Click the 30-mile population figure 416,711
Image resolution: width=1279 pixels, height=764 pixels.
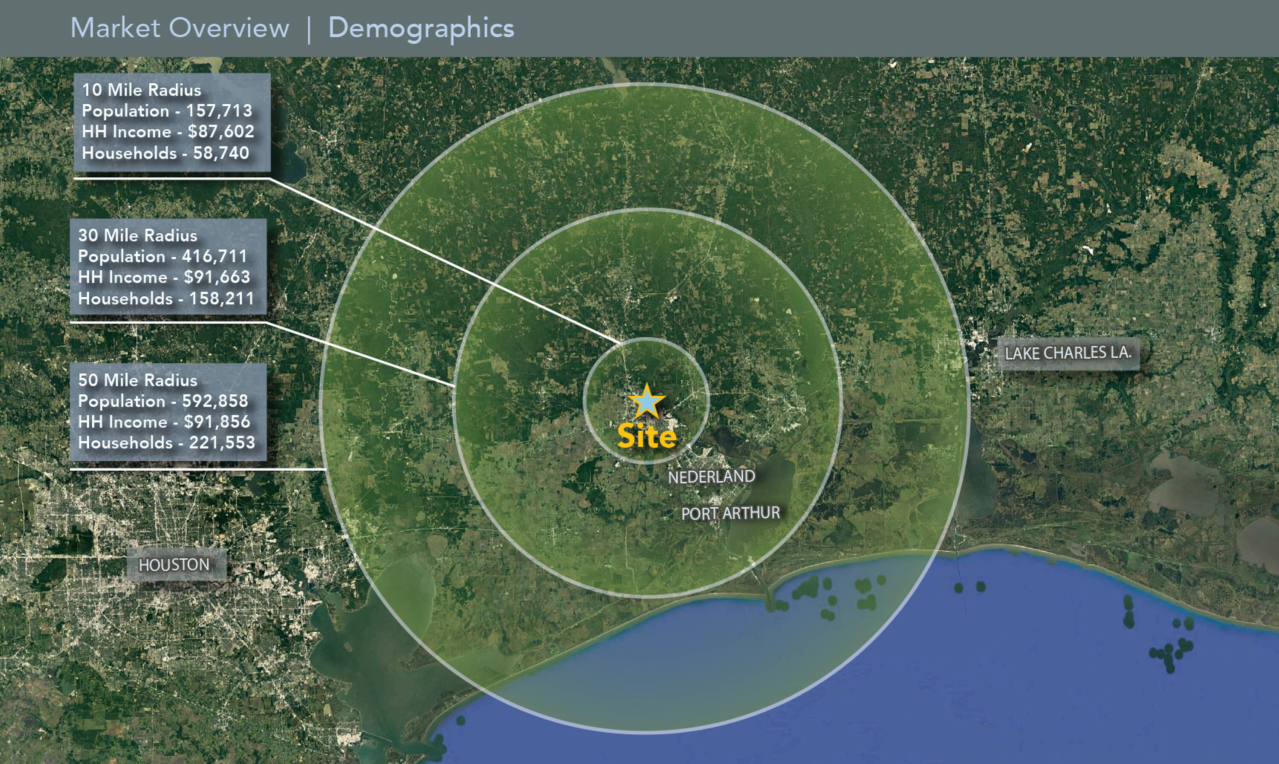click(214, 256)
